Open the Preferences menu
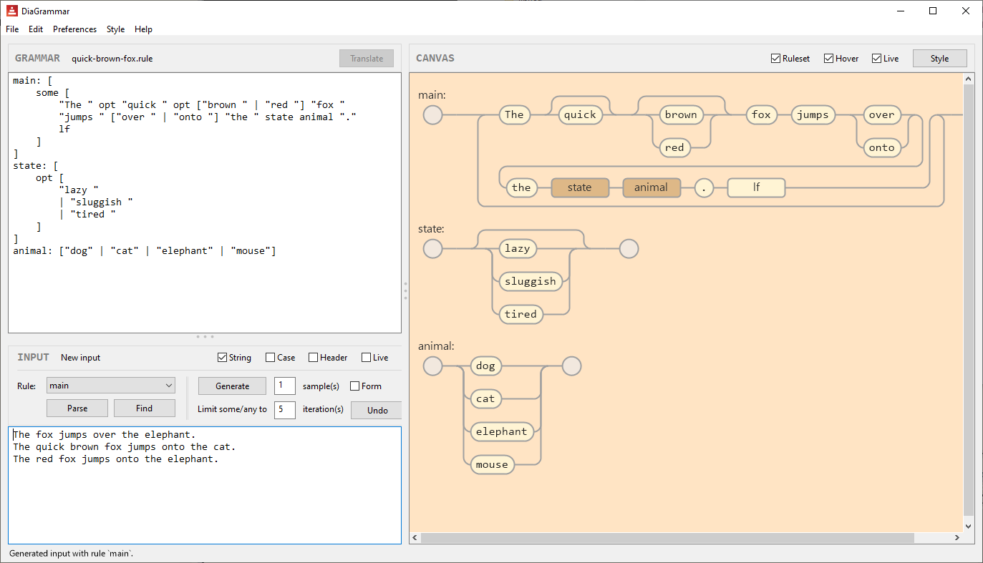This screenshot has height=563, width=983. pyautogui.click(x=74, y=29)
